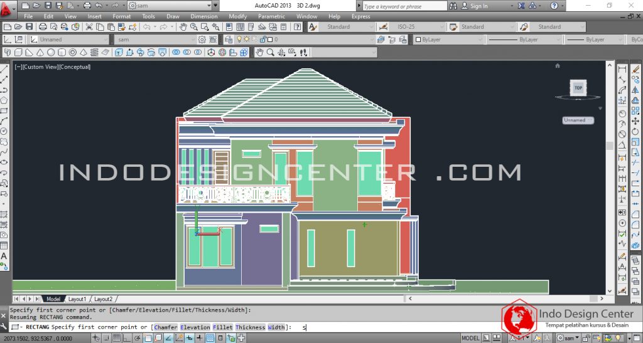643x343 pixels.
Task: Open the Color Control ByLayer dropdown
Action: pos(448,40)
